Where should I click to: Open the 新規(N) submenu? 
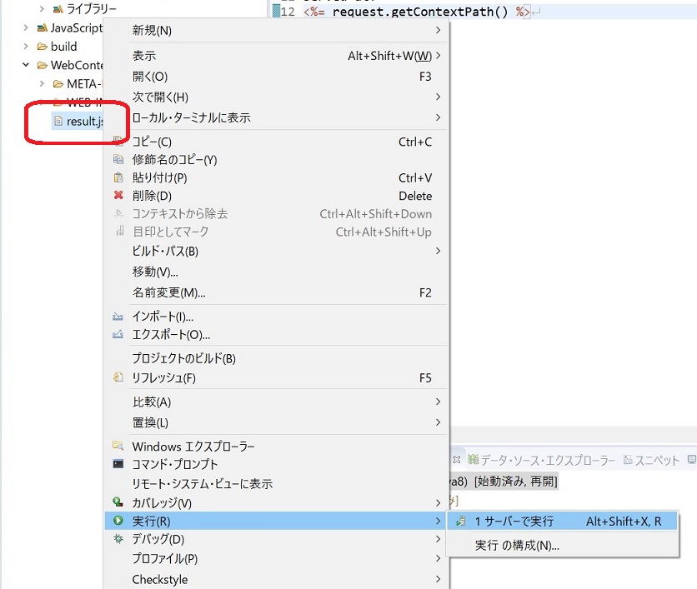(277, 30)
